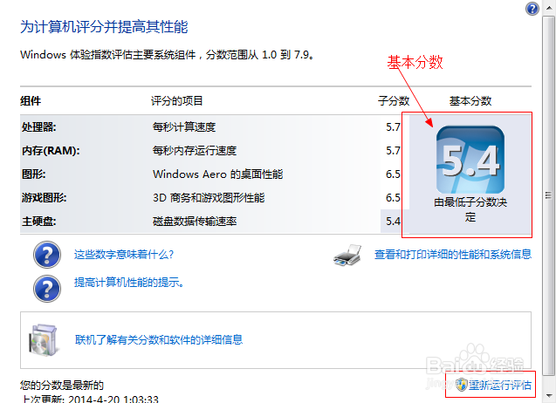
Task: Click the 评分的项目 column header
Action: coord(177,101)
